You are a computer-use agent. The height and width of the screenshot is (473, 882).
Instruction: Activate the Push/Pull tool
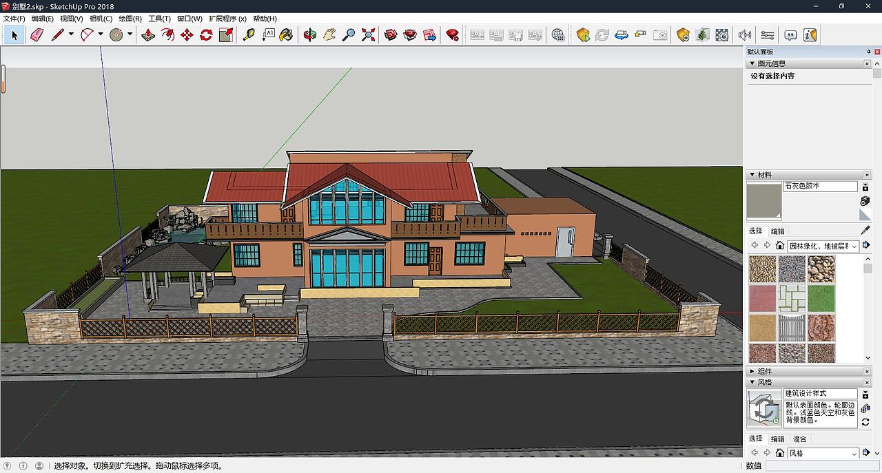click(x=148, y=34)
